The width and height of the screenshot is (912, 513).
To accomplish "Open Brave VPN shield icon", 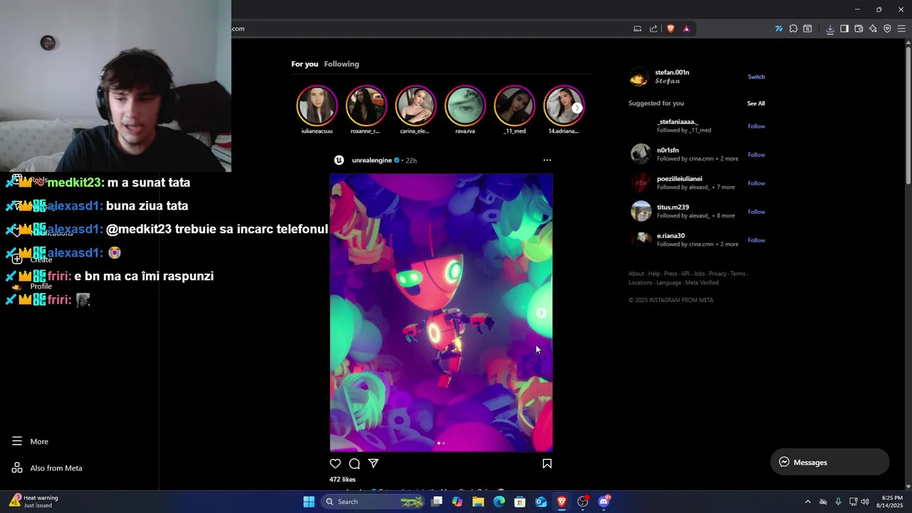I will [887, 28].
